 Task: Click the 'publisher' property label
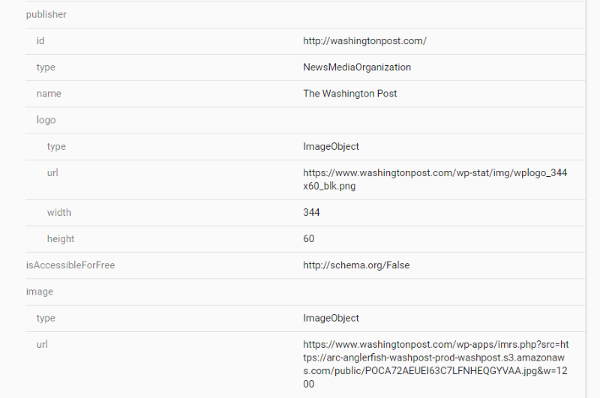point(46,14)
